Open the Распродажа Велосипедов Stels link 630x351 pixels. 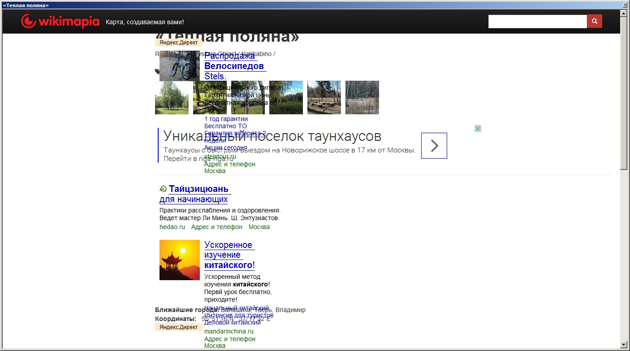pyautogui.click(x=234, y=66)
